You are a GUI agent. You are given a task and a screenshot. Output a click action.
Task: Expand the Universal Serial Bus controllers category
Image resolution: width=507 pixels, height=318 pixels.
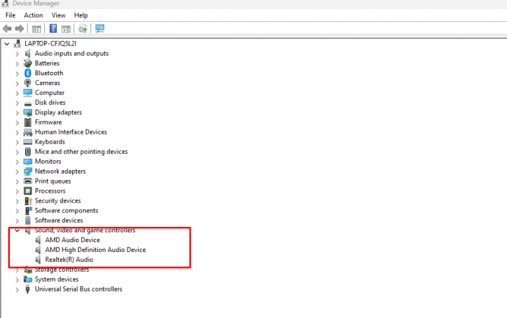(x=17, y=289)
